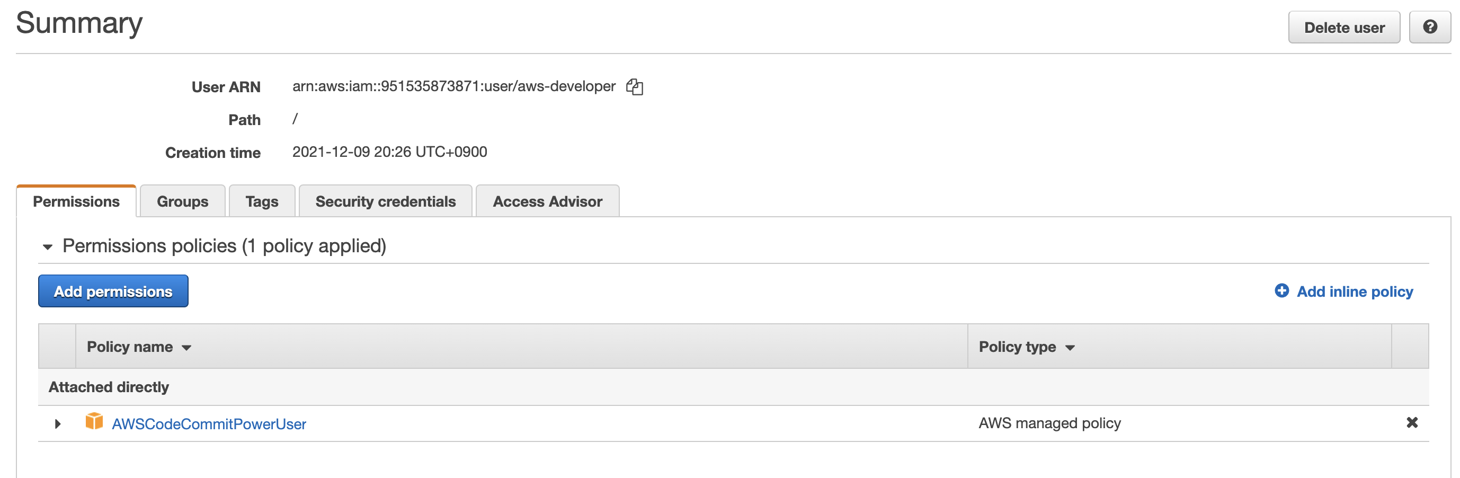Click the AWS managed policy cell
1460x478 pixels.
pyautogui.click(x=1049, y=423)
